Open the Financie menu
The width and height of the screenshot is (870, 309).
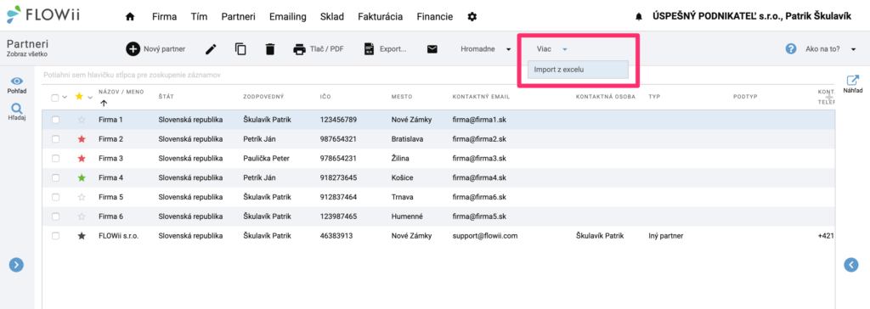434,17
